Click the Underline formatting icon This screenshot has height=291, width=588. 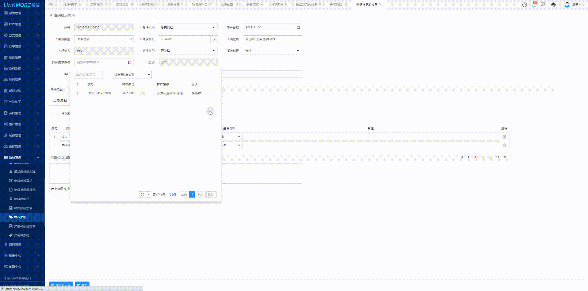pos(490,157)
